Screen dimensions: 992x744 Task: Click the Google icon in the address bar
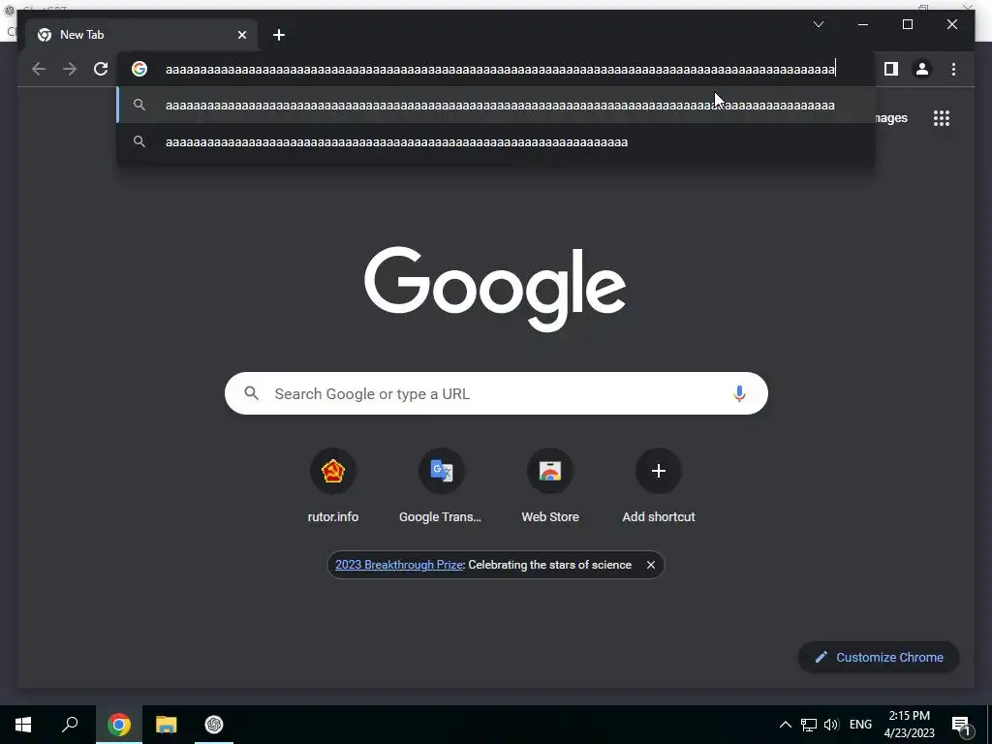coord(139,69)
